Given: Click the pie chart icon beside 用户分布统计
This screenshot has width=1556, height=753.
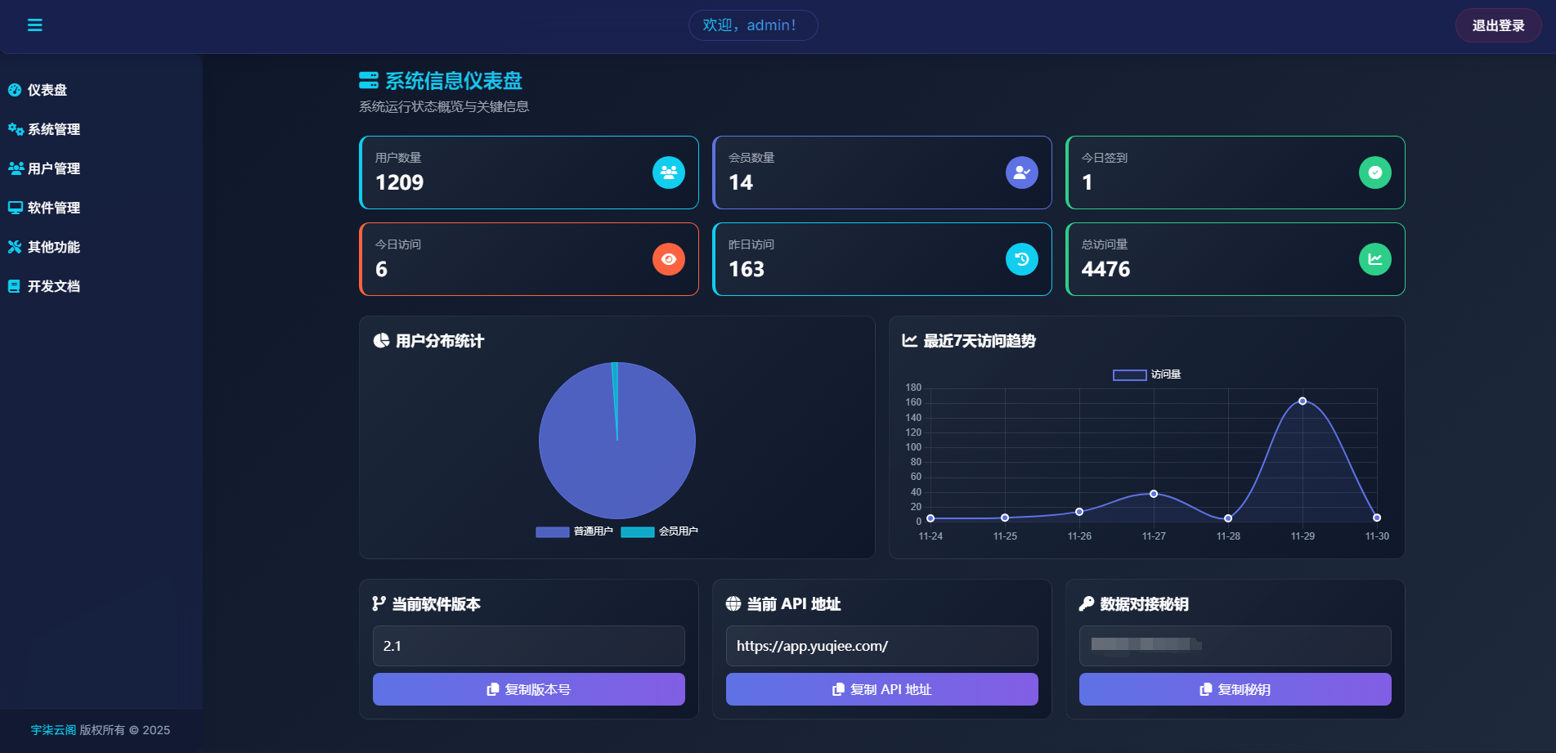Looking at the screenshot, I should [381, 341].
